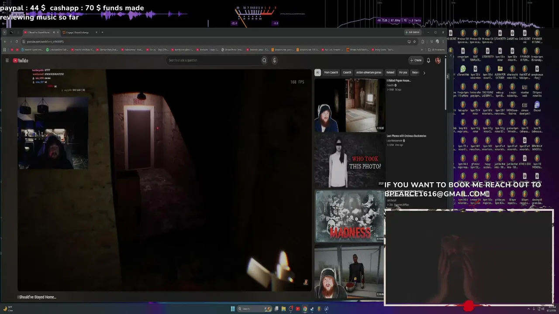Click the YouTube search box
The width and height of the screenshot is (559, 314).
click(213, 61)
